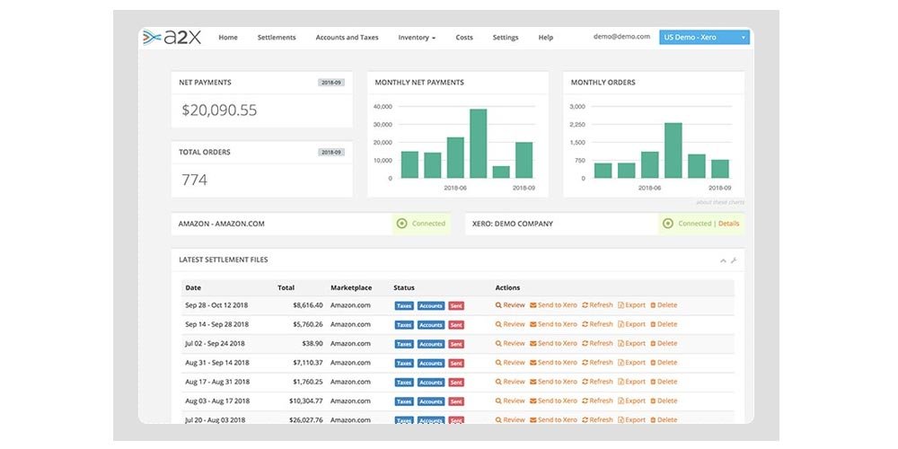Review the Sep 14 - Sep 28 2018 settlement
The image size is (898, 449).
tap(510, 324)
